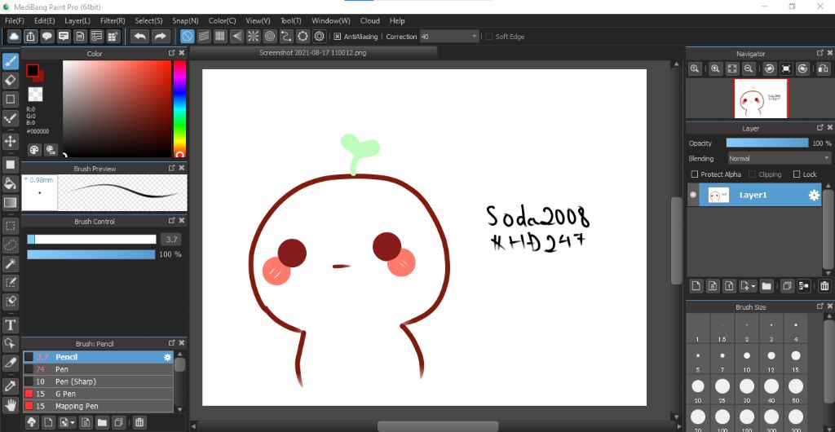835x432 pixels.
Task: Open the Filter(R) menu
Action: [x=113, y=20]
